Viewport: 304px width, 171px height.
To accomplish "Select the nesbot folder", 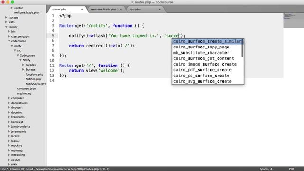I will pos(16,160).
